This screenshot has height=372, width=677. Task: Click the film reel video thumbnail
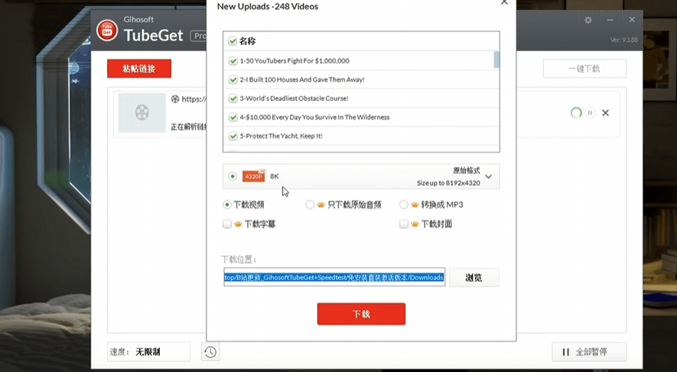(x=142, y=113)
